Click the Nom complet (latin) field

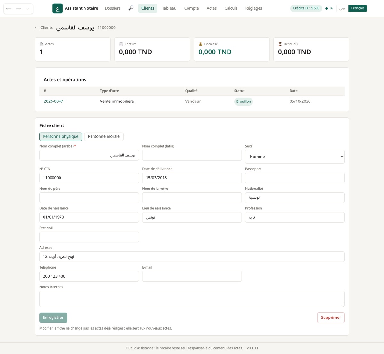coord(192,155)
